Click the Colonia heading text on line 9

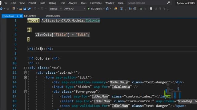click(x=42, y=58)
